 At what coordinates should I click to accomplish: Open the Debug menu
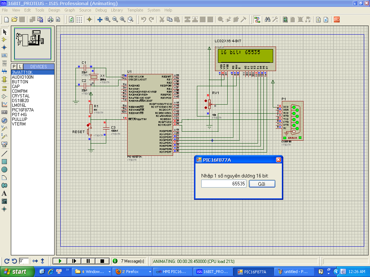[x=101, y=10]
